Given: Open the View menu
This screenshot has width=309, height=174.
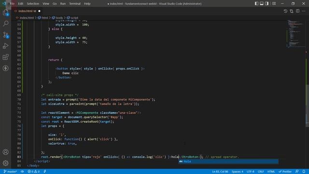Looking at the screenshot, I should [46, 3].
